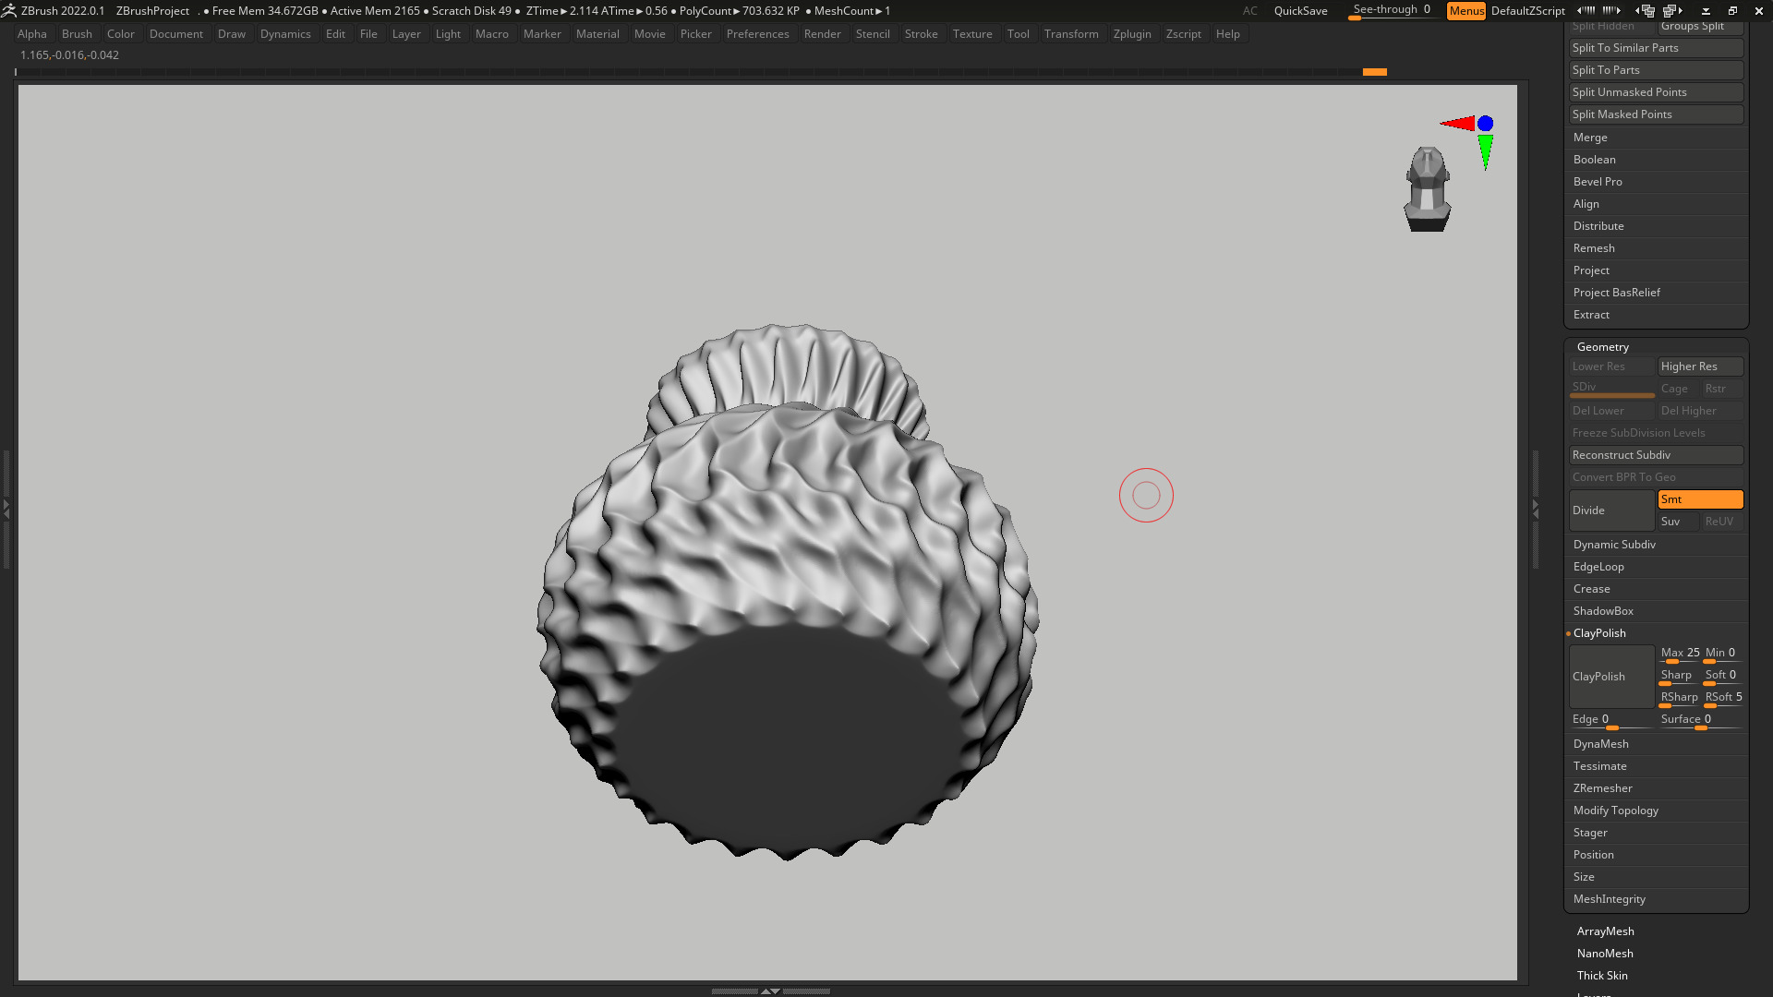Toggle the Rstr button
Image resolution: width=1773 pixels, height=997 pixels.
pos(1722,389)
